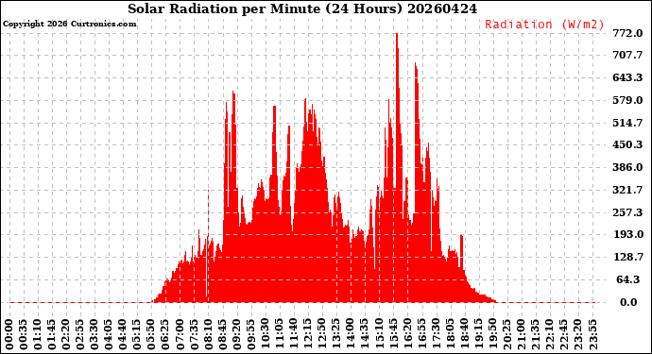Select the y-axis value 514.7
652x354 pixels.
627,123
